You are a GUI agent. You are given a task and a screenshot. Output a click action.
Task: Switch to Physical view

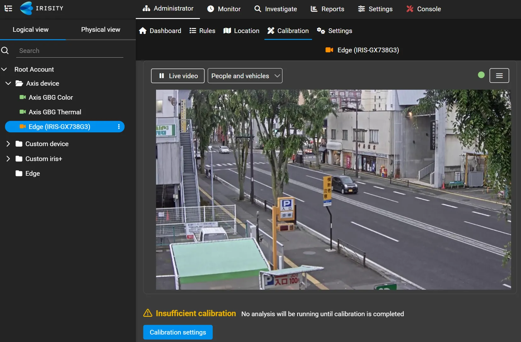pos(101,30)
